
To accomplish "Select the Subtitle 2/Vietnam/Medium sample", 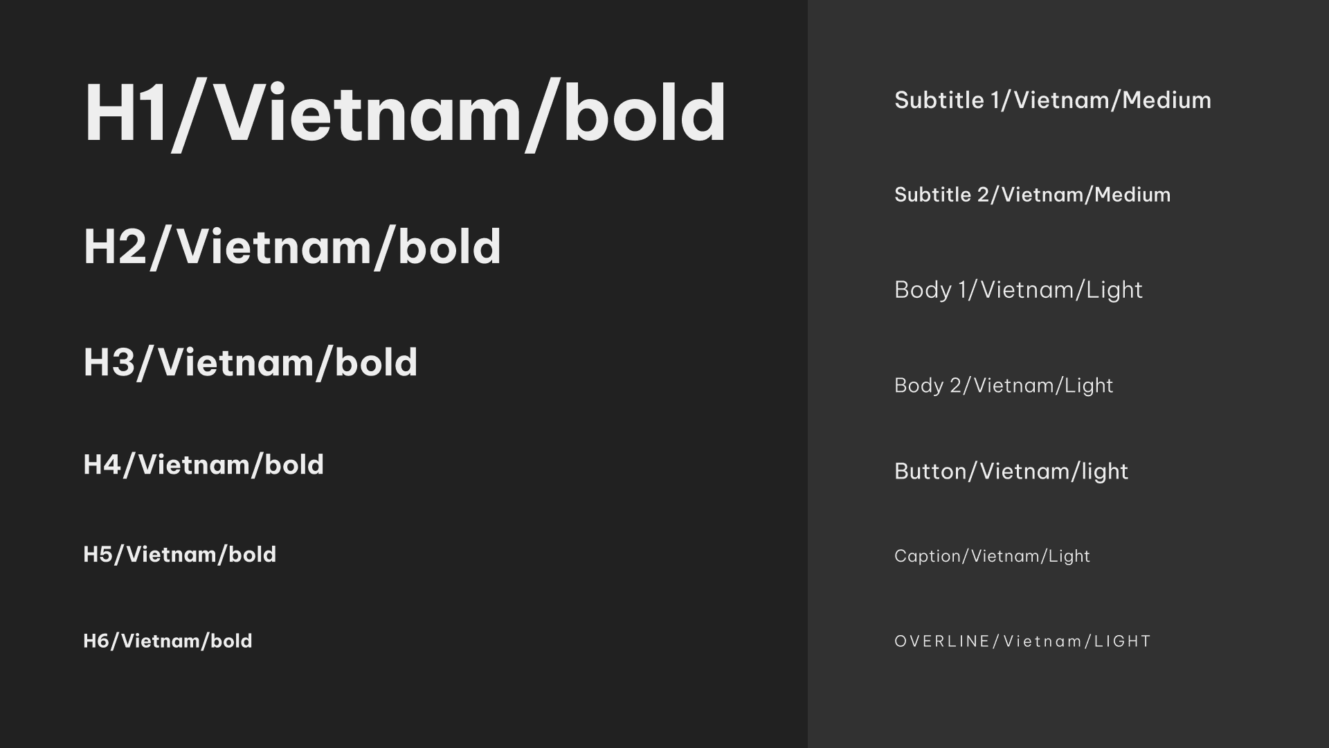I will [1033, 195].
